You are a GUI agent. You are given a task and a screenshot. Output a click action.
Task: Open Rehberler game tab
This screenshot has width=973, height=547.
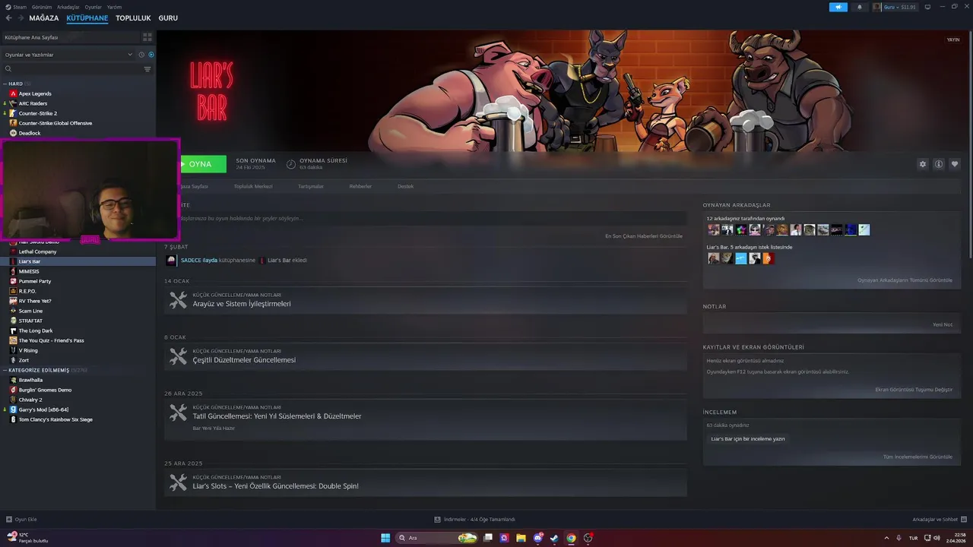point(360,186)
